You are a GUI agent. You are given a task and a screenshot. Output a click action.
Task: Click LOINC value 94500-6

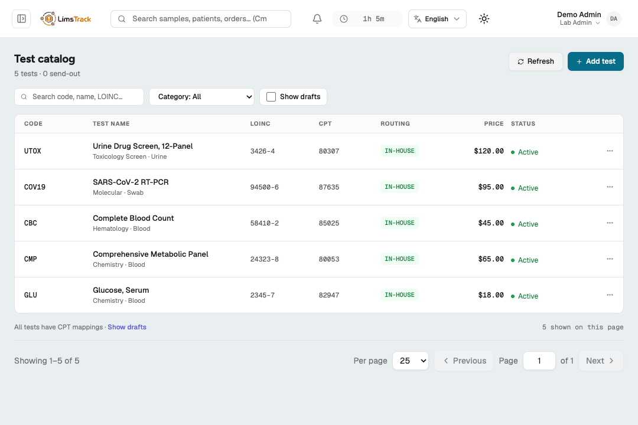[x=265, y=187]
